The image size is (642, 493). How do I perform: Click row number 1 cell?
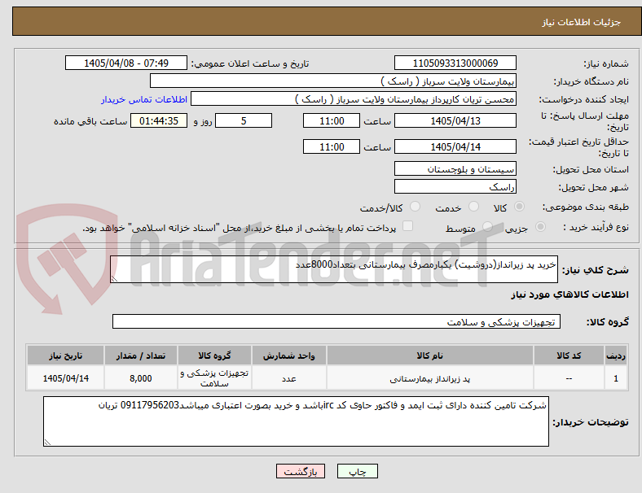615,378
